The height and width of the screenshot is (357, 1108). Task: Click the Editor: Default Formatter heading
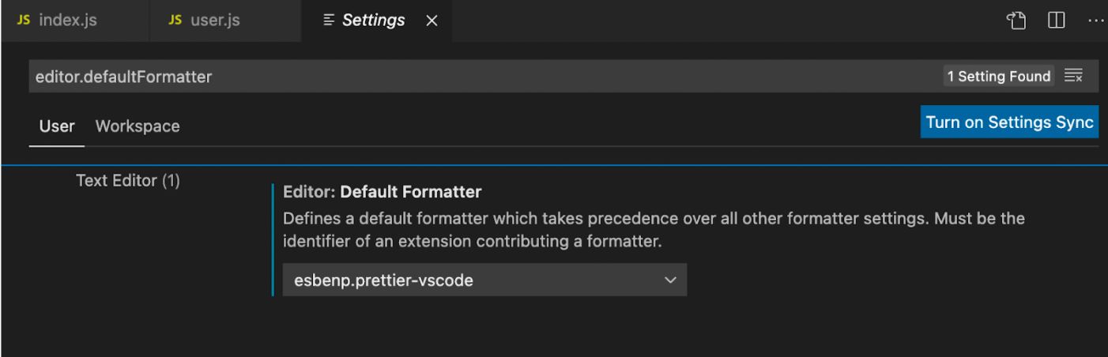pos(383,192)
